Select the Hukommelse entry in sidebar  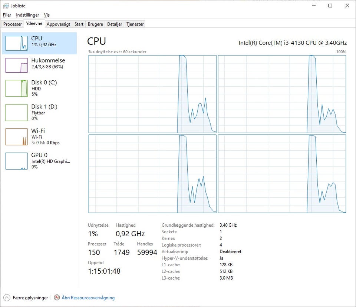coord(39,65)
